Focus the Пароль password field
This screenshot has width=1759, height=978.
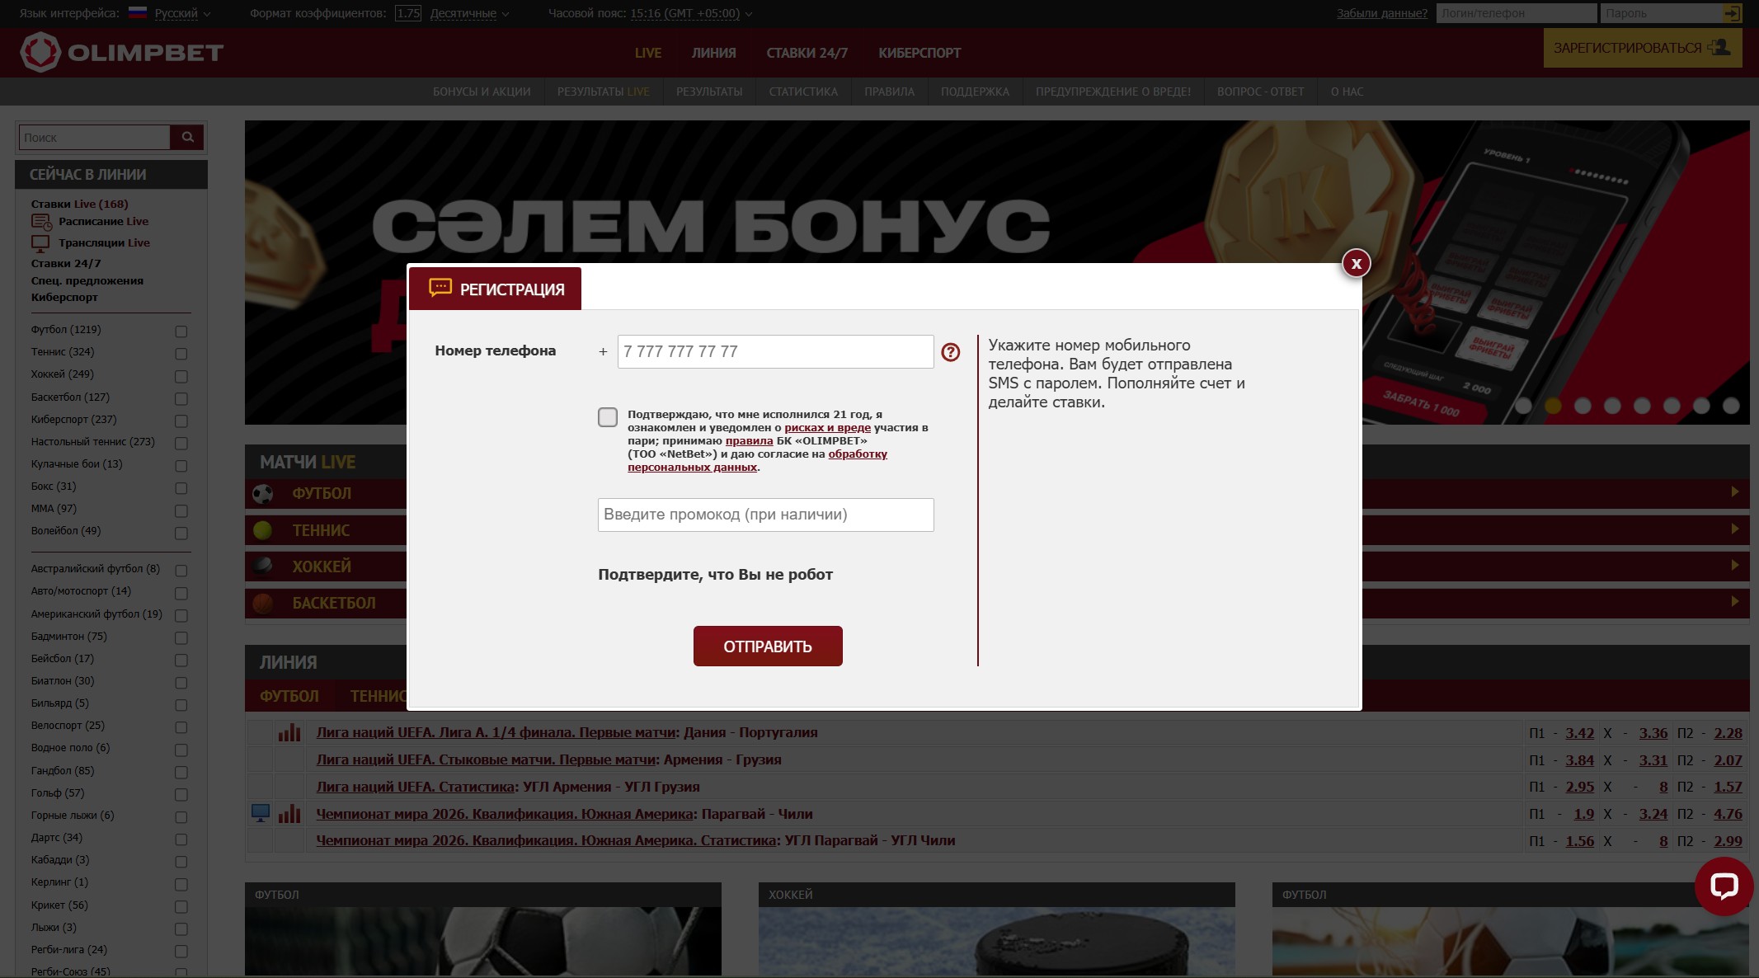point(1662,13)
